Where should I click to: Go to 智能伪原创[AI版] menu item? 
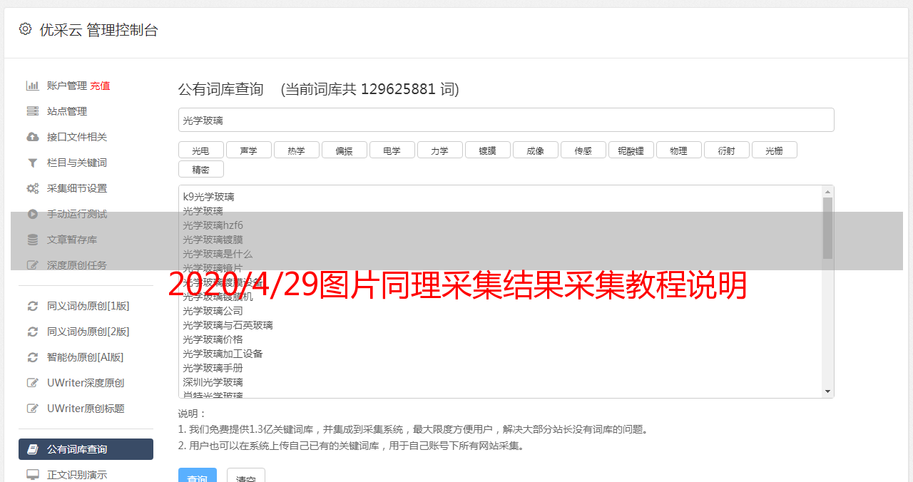point(86,357)
